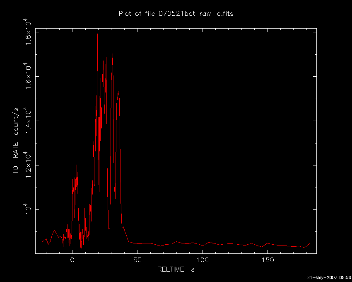Click the y-axis label 'TOT_RATE count/s'
Image resolution: width=352 pixels, height=282 pixels.
pyautogui.click(x=15, y=141)
